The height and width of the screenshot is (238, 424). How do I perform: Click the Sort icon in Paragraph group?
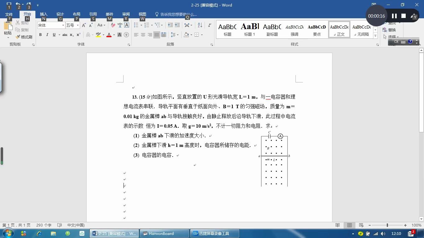(x=199, y=25)
